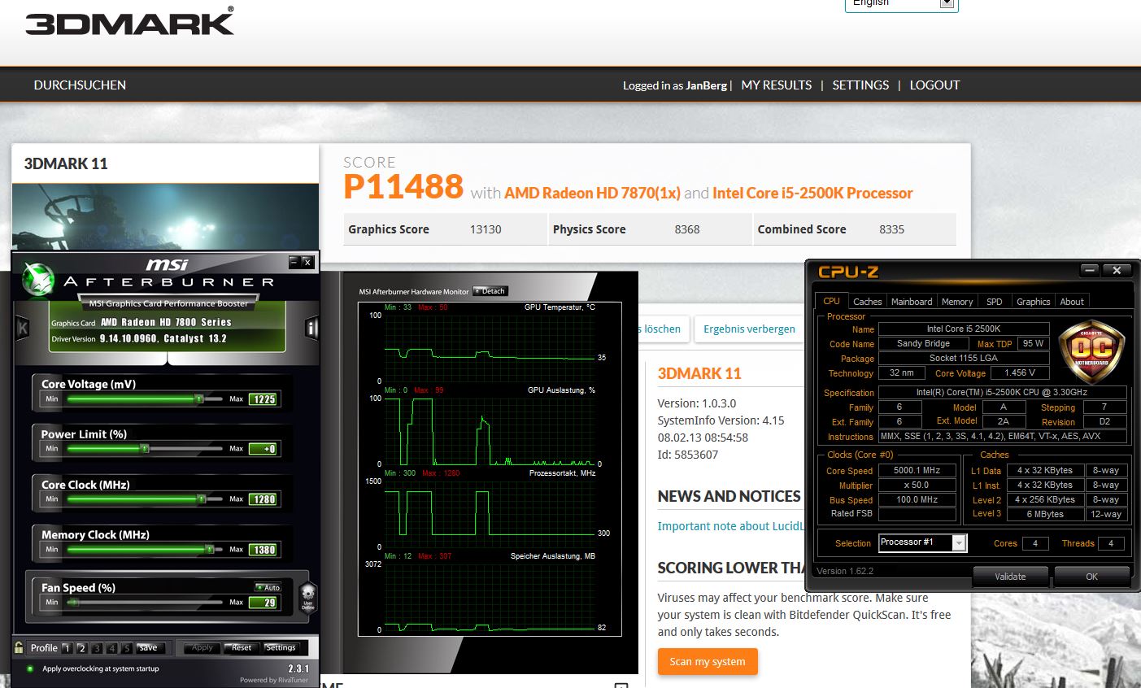Select profile slot 4 in Afterburner

tap(111, 648)
